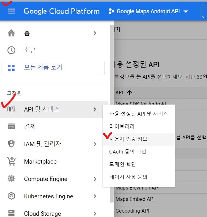Viewport: 207px width, 217px height.
Task: Select 라이브러리 in the submenu
Action: tap(139, 126)
